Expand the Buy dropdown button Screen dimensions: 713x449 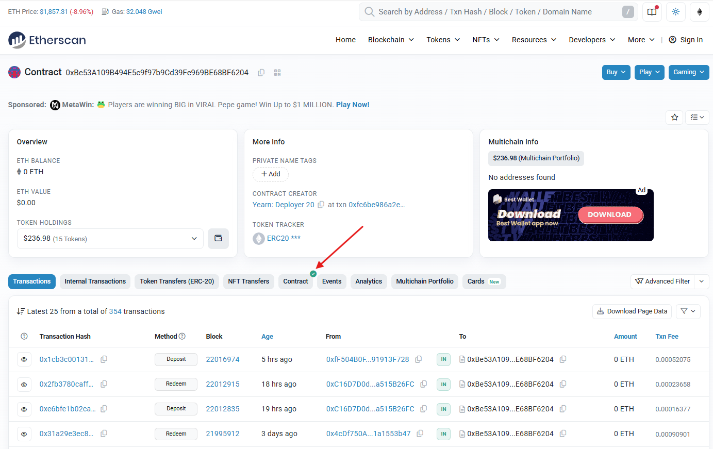[x=616, y=72]
